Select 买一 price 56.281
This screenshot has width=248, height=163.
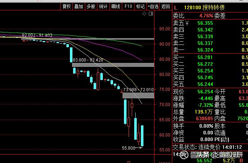coord(205,57)
